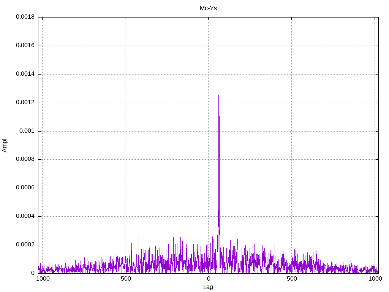Click the 0 x-axis tick label

[x=208, y=279]
